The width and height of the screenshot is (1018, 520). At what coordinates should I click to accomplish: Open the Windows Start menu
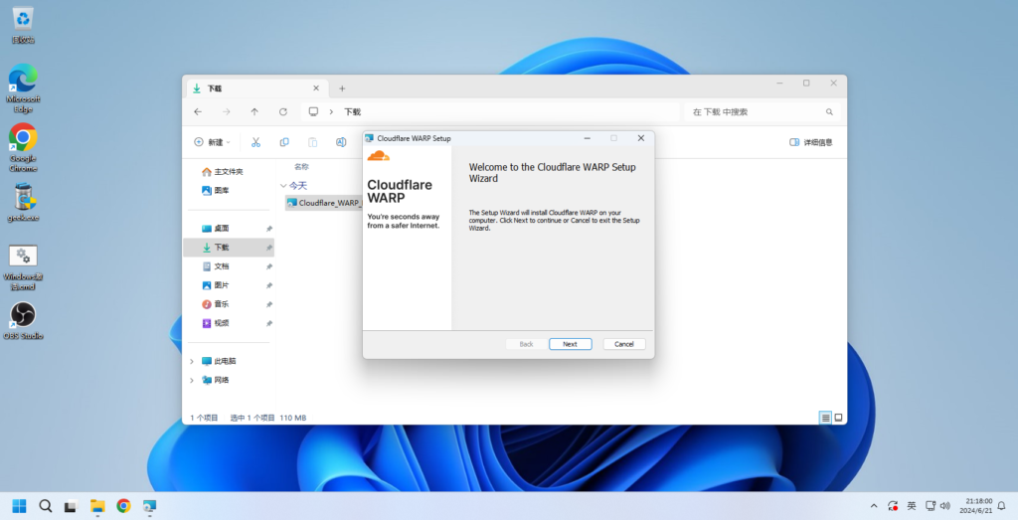[20, 506]
